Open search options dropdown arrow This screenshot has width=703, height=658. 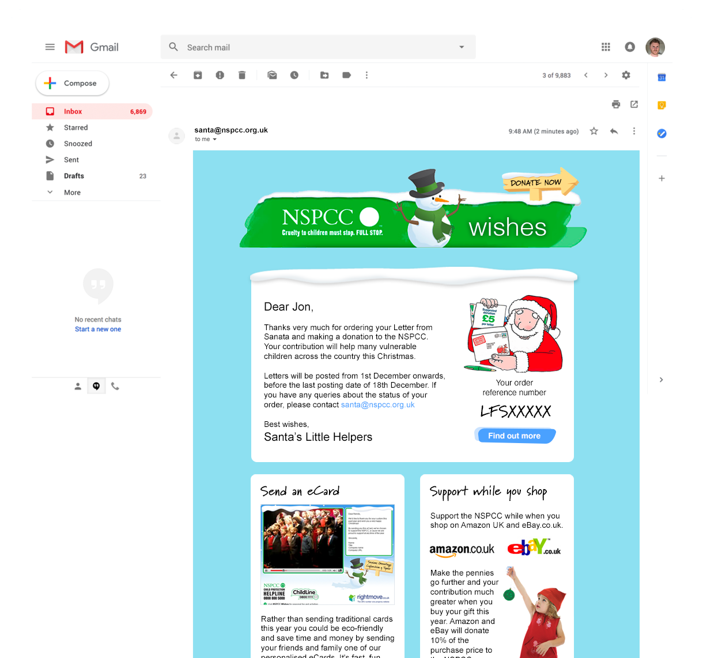click(x=462, y=47)
